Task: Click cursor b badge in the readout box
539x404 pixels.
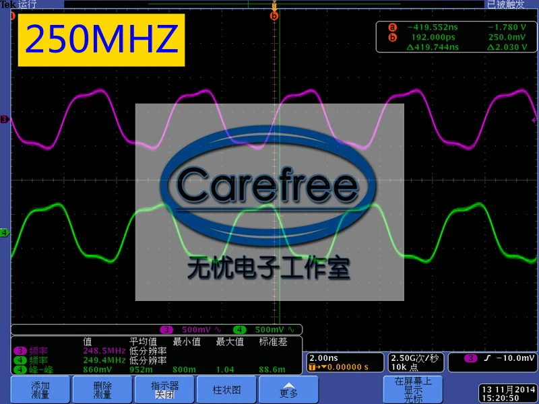Action: tap(392, 37)
